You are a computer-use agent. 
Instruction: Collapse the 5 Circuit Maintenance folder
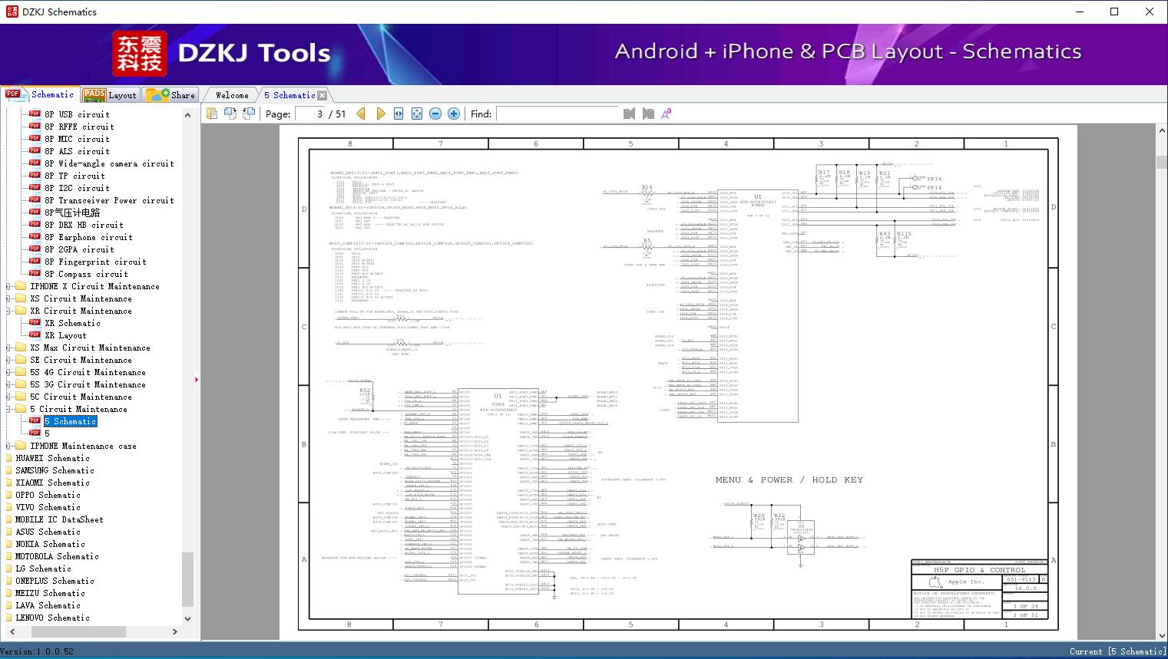pyautogui.click(x=8, y=410)
